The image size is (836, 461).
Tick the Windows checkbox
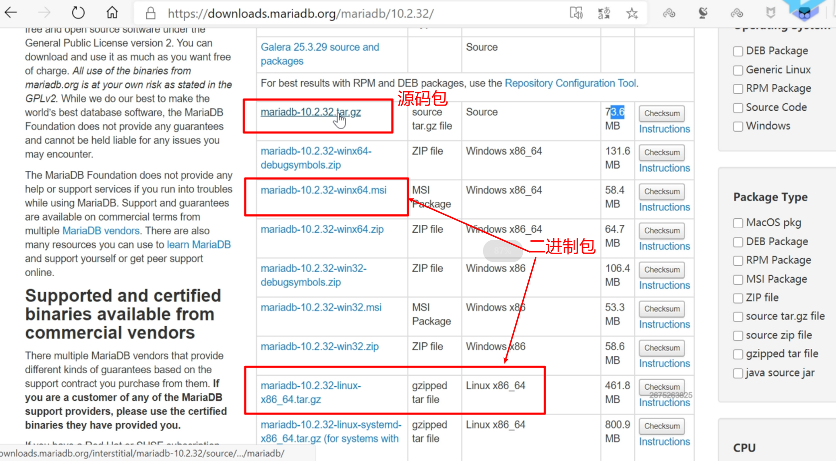coord(738,126)
